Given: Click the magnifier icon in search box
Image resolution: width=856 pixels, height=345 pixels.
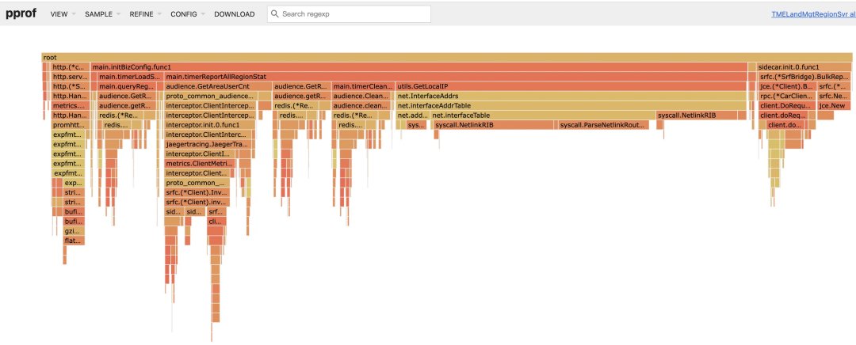Looking at the screenshot, I should pos(274,14).
